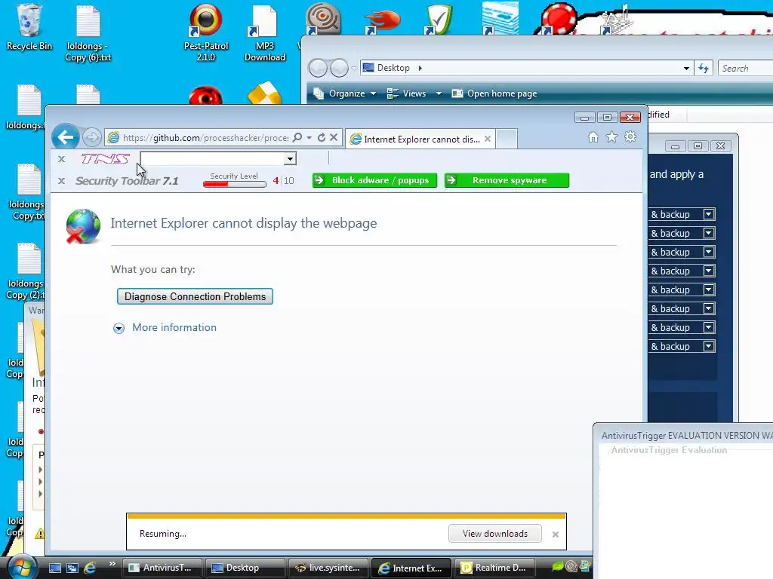The image size is (773, 579).
Task: Click the More information link
Action: coord(174,327)
